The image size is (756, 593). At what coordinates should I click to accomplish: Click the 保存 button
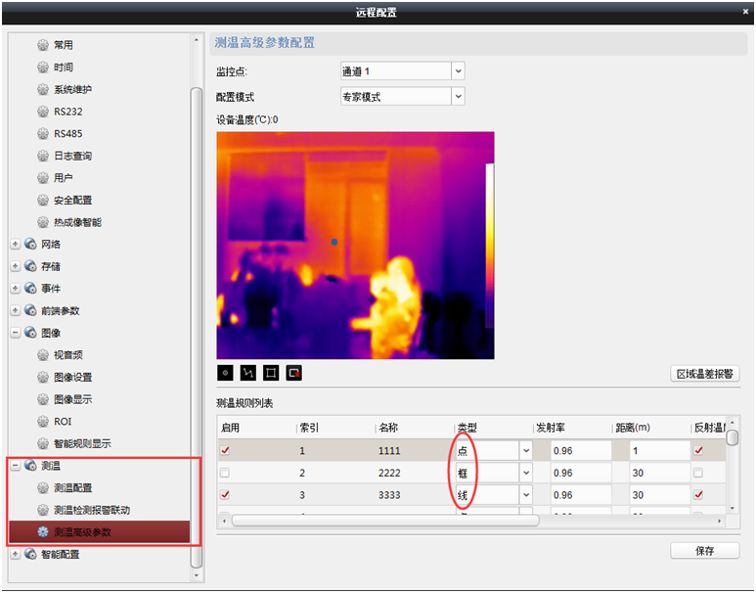point(704,551)
